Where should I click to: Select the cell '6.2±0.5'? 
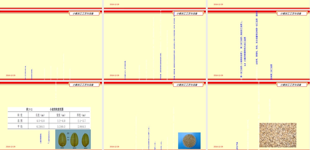pos(41,126)
